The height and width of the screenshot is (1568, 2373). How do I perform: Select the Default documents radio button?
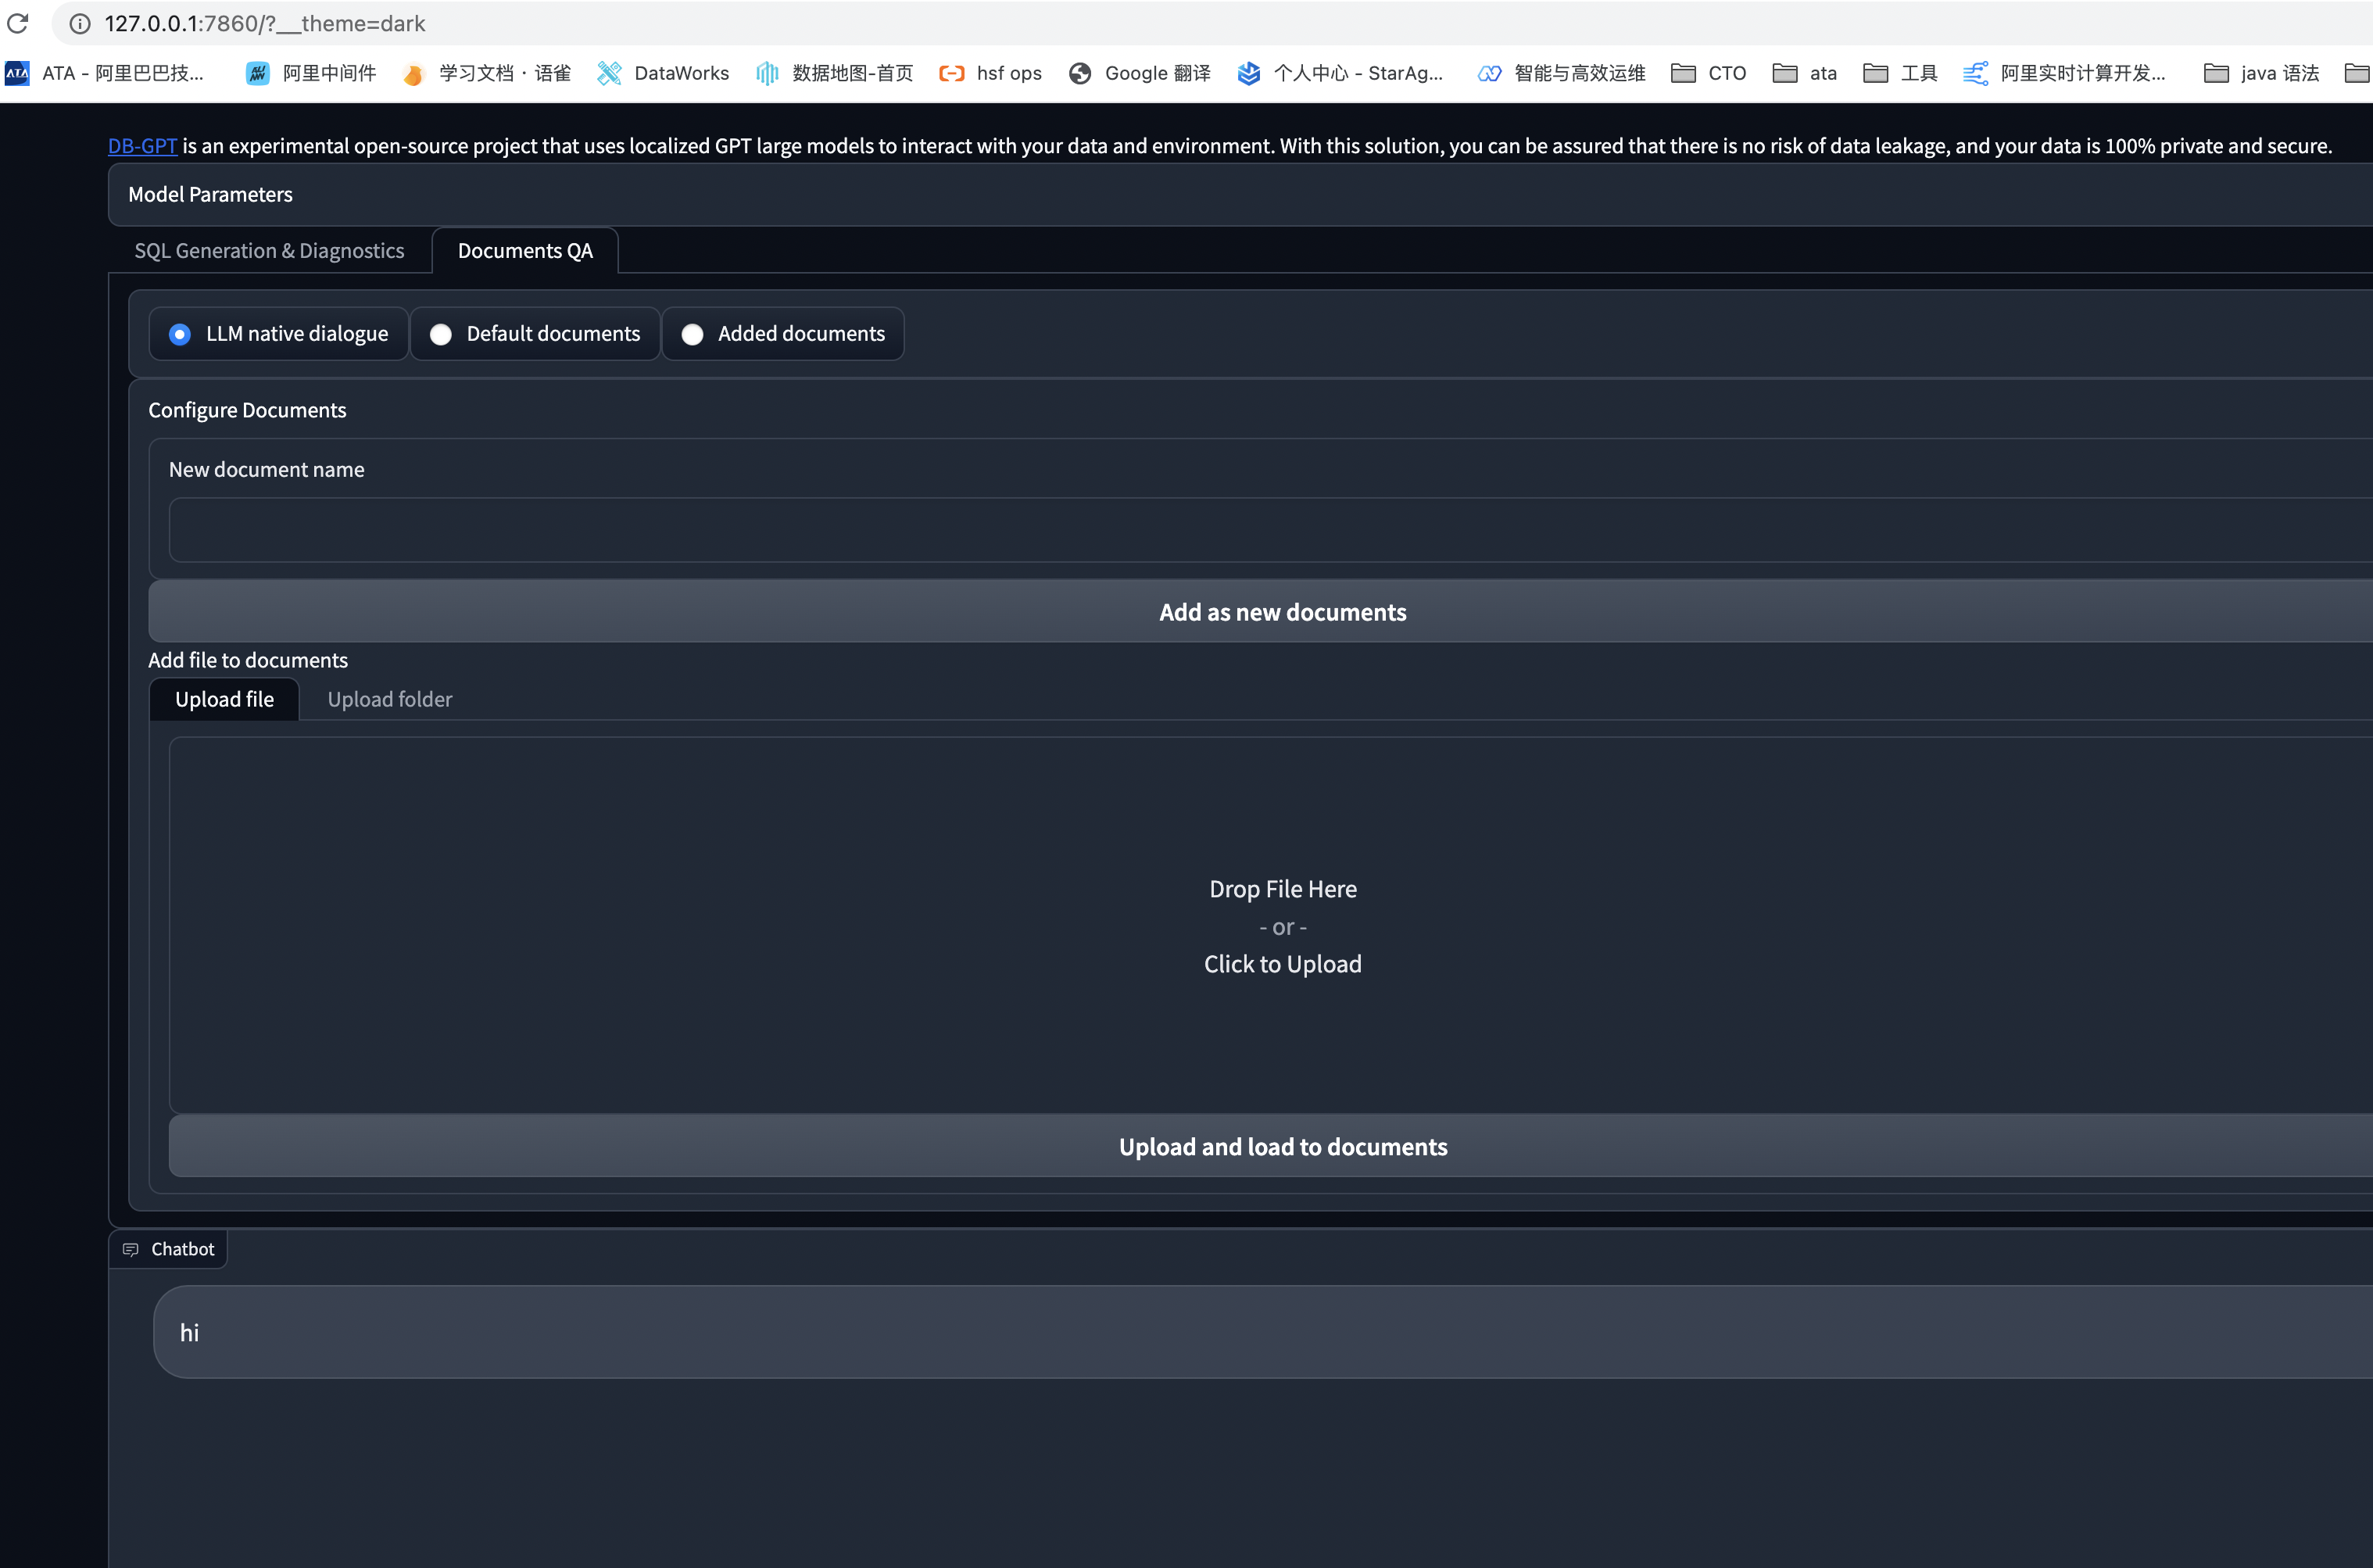pyautogui.click(x=441, y=334)
